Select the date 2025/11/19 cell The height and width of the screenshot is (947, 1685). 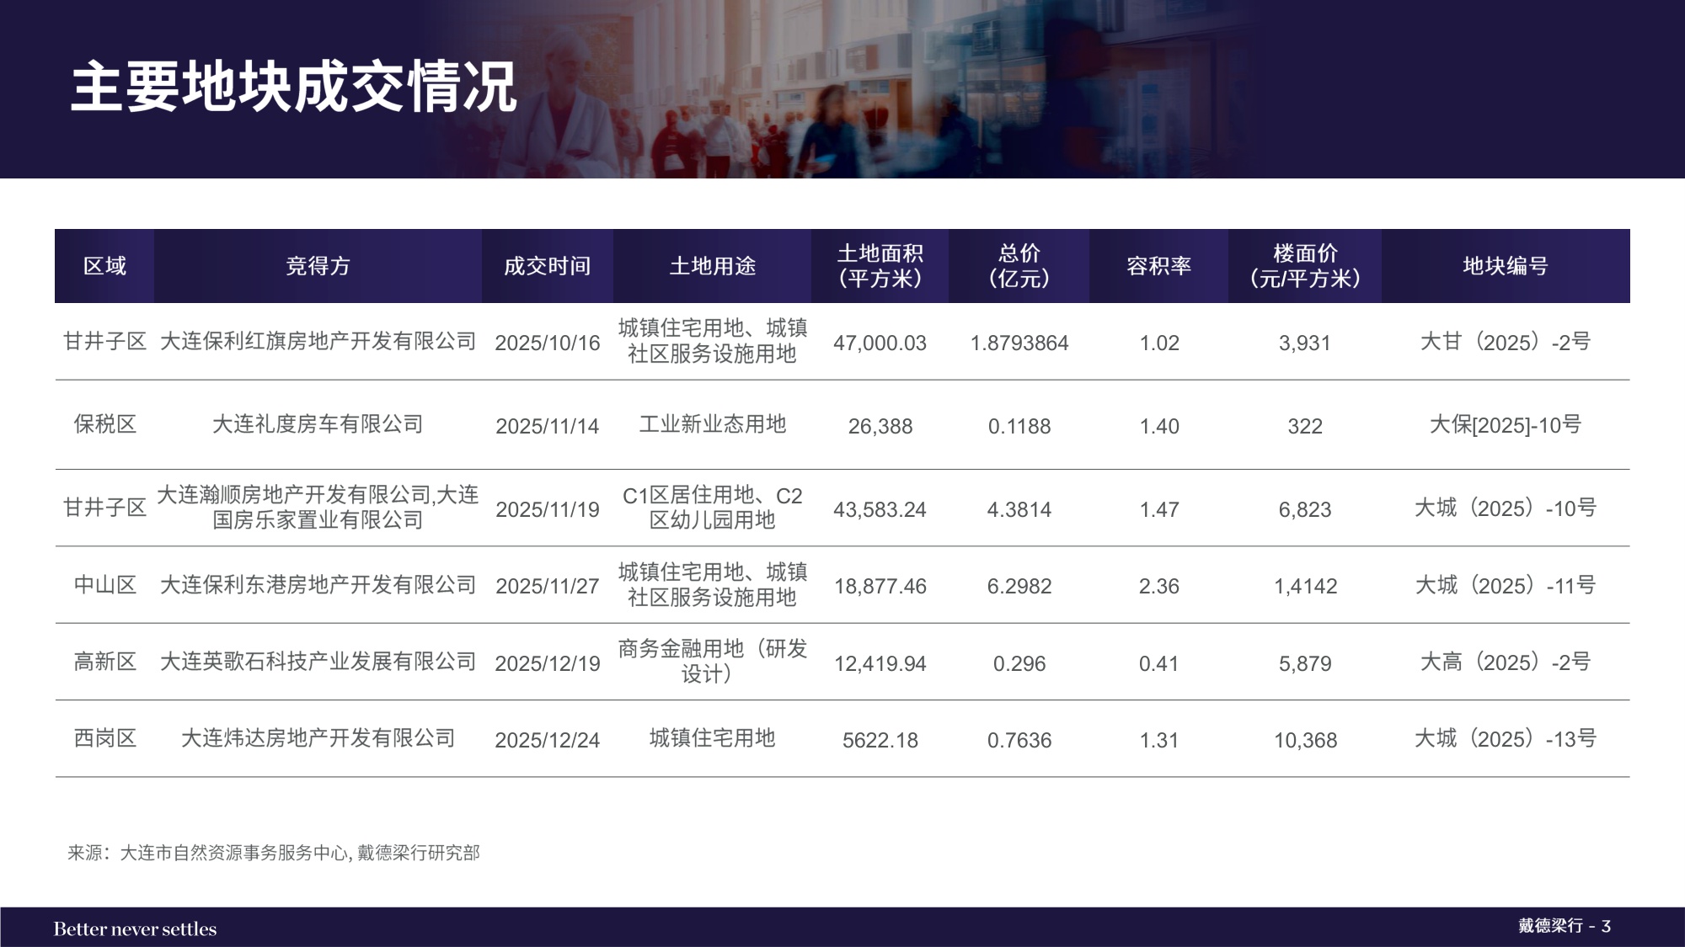click(x=546, y=508)
